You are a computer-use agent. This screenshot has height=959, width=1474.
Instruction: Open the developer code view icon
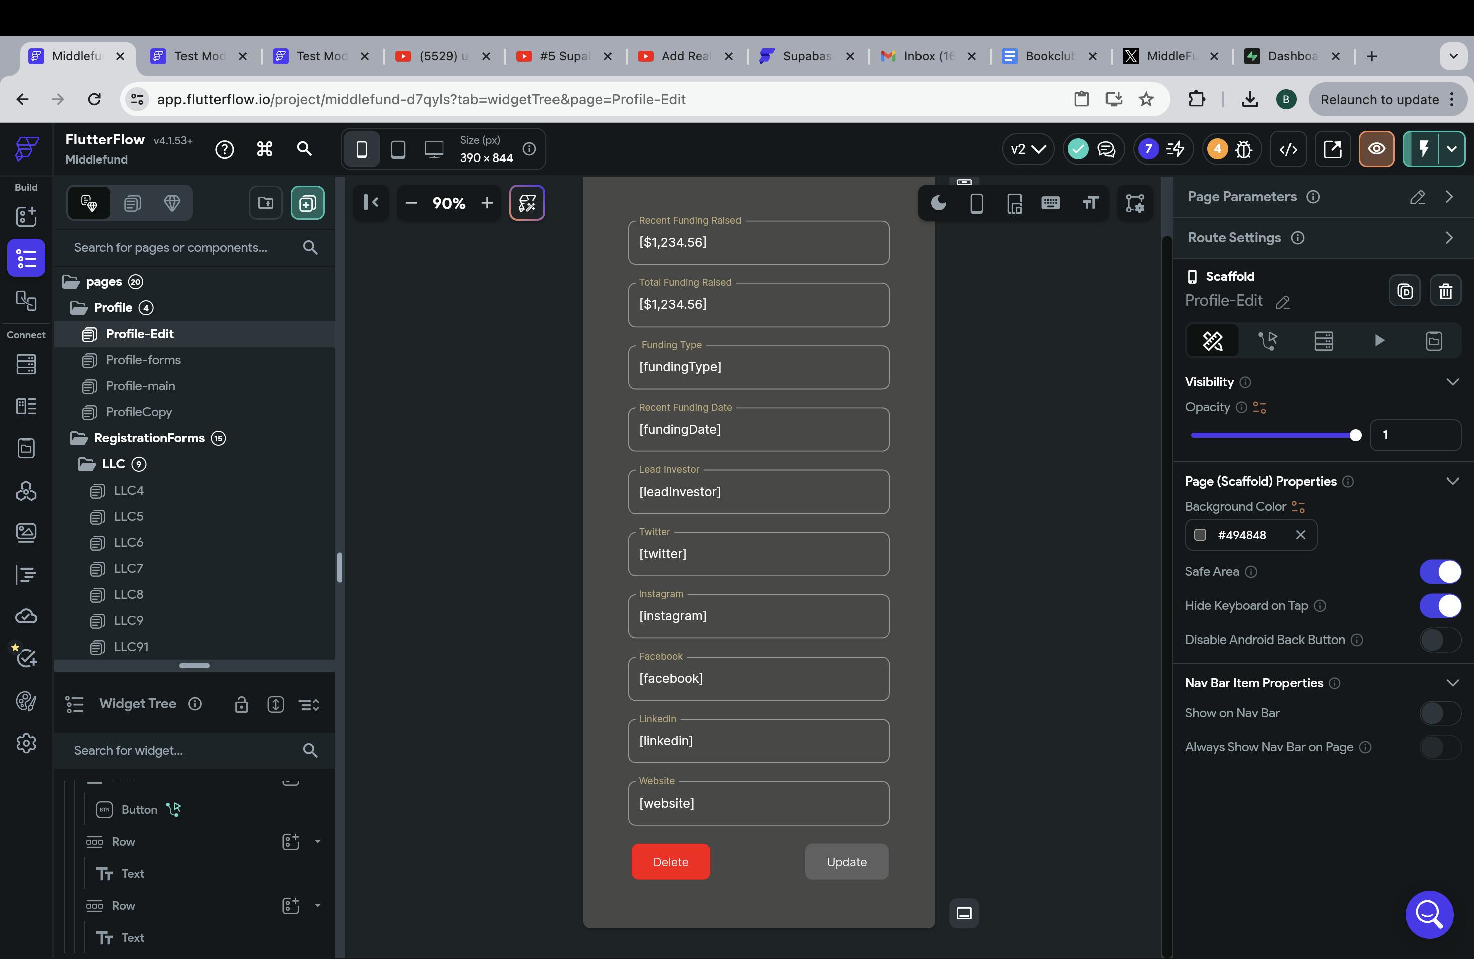click(1288, 149)
